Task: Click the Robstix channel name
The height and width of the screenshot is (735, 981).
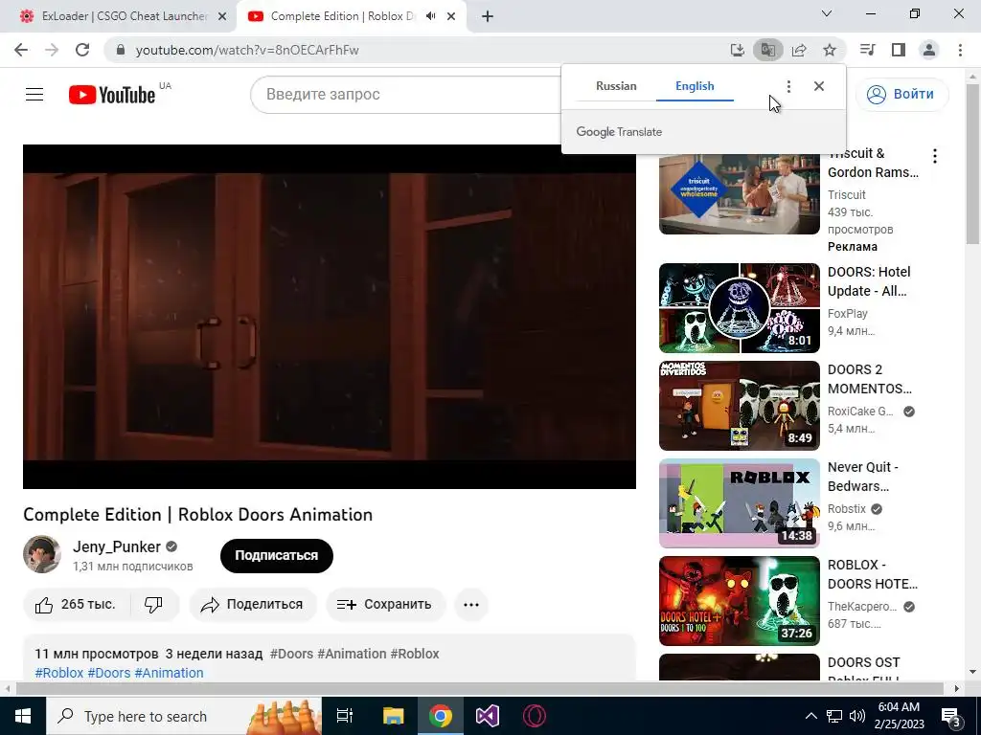Action: (847, 509)
